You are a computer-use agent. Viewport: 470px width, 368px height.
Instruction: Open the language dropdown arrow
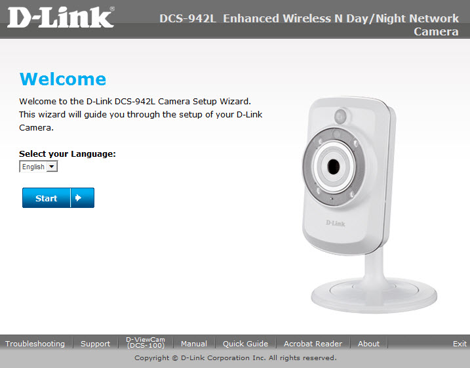coord(52,167)
